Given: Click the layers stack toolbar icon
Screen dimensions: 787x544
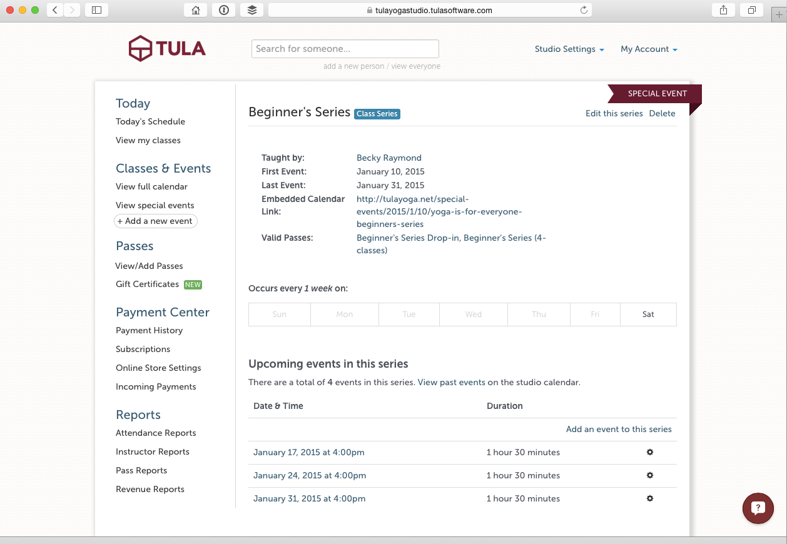Looking at the screenshot, I should pos(252,10).
